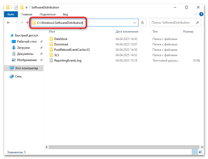Click the folder icon in title bar
Screen dimensions: 208x159
(x=8, y=7)
